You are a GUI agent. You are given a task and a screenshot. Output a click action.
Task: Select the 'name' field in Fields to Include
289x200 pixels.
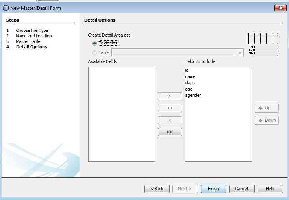(x=218, y=76)
